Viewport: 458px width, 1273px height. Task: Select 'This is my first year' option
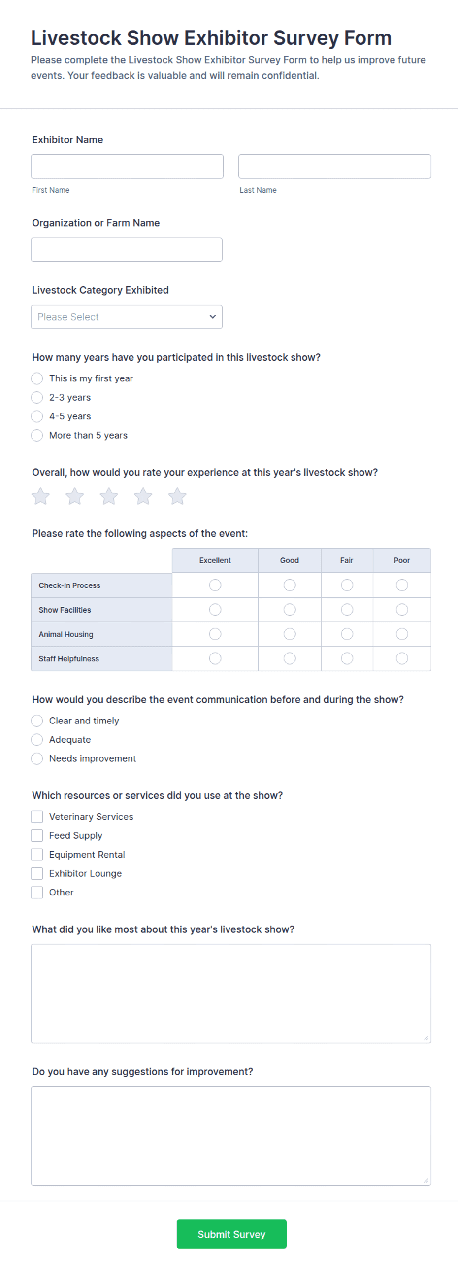coord(37,378)
